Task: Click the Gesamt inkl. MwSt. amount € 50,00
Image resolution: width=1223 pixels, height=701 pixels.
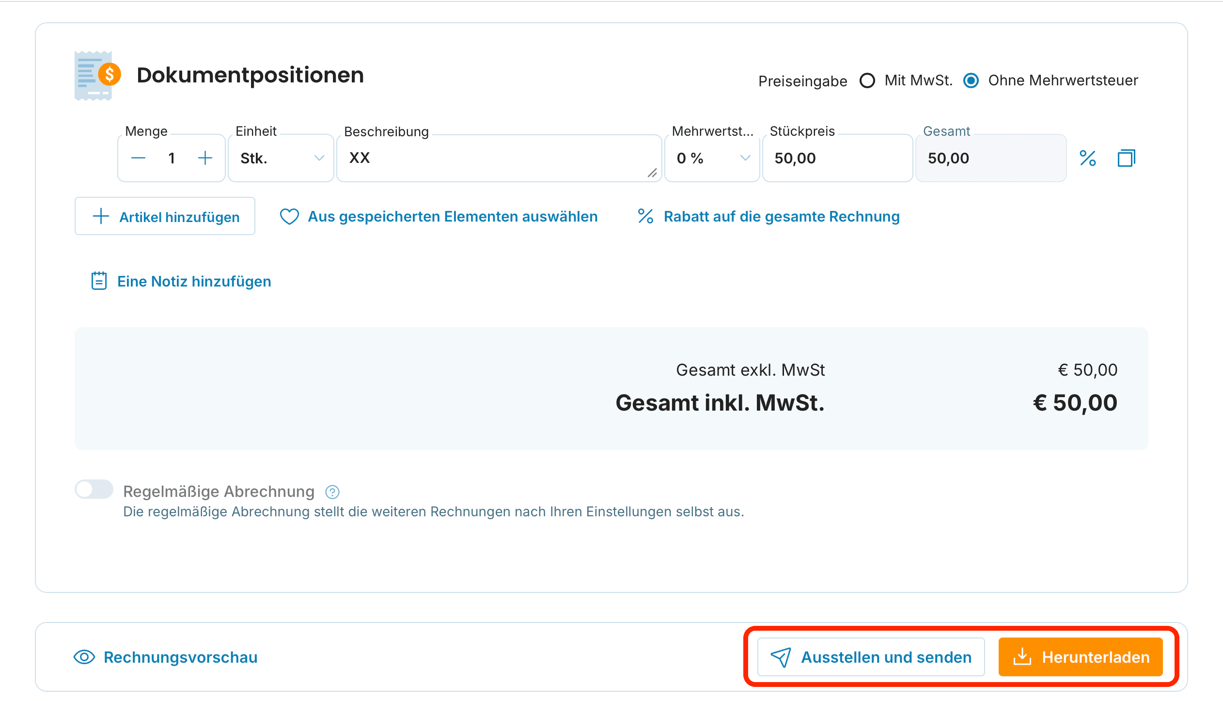Action: (x=1075, y=403)
